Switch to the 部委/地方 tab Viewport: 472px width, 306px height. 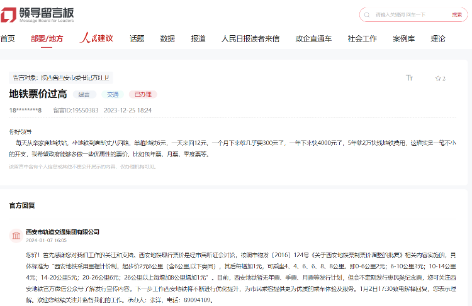[x=47, y=39]
